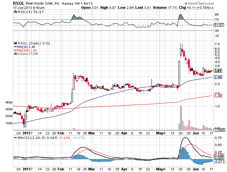Click the green up-arrow change indicator
Screen dimensions: 227x172
(212, 8)
